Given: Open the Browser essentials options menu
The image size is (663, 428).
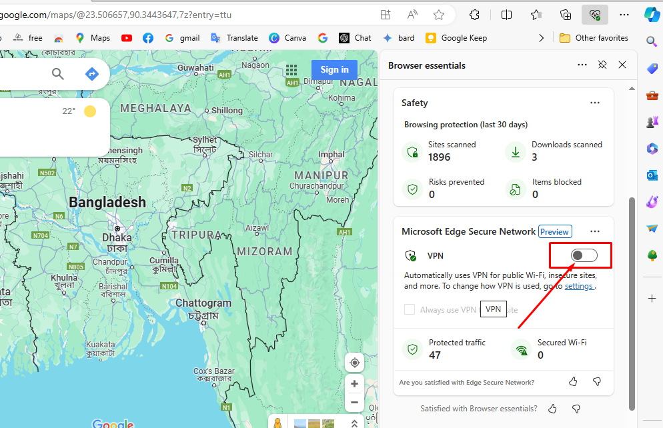Looking at the screenshot, I should pyautogui.click(x=582, y=65).
